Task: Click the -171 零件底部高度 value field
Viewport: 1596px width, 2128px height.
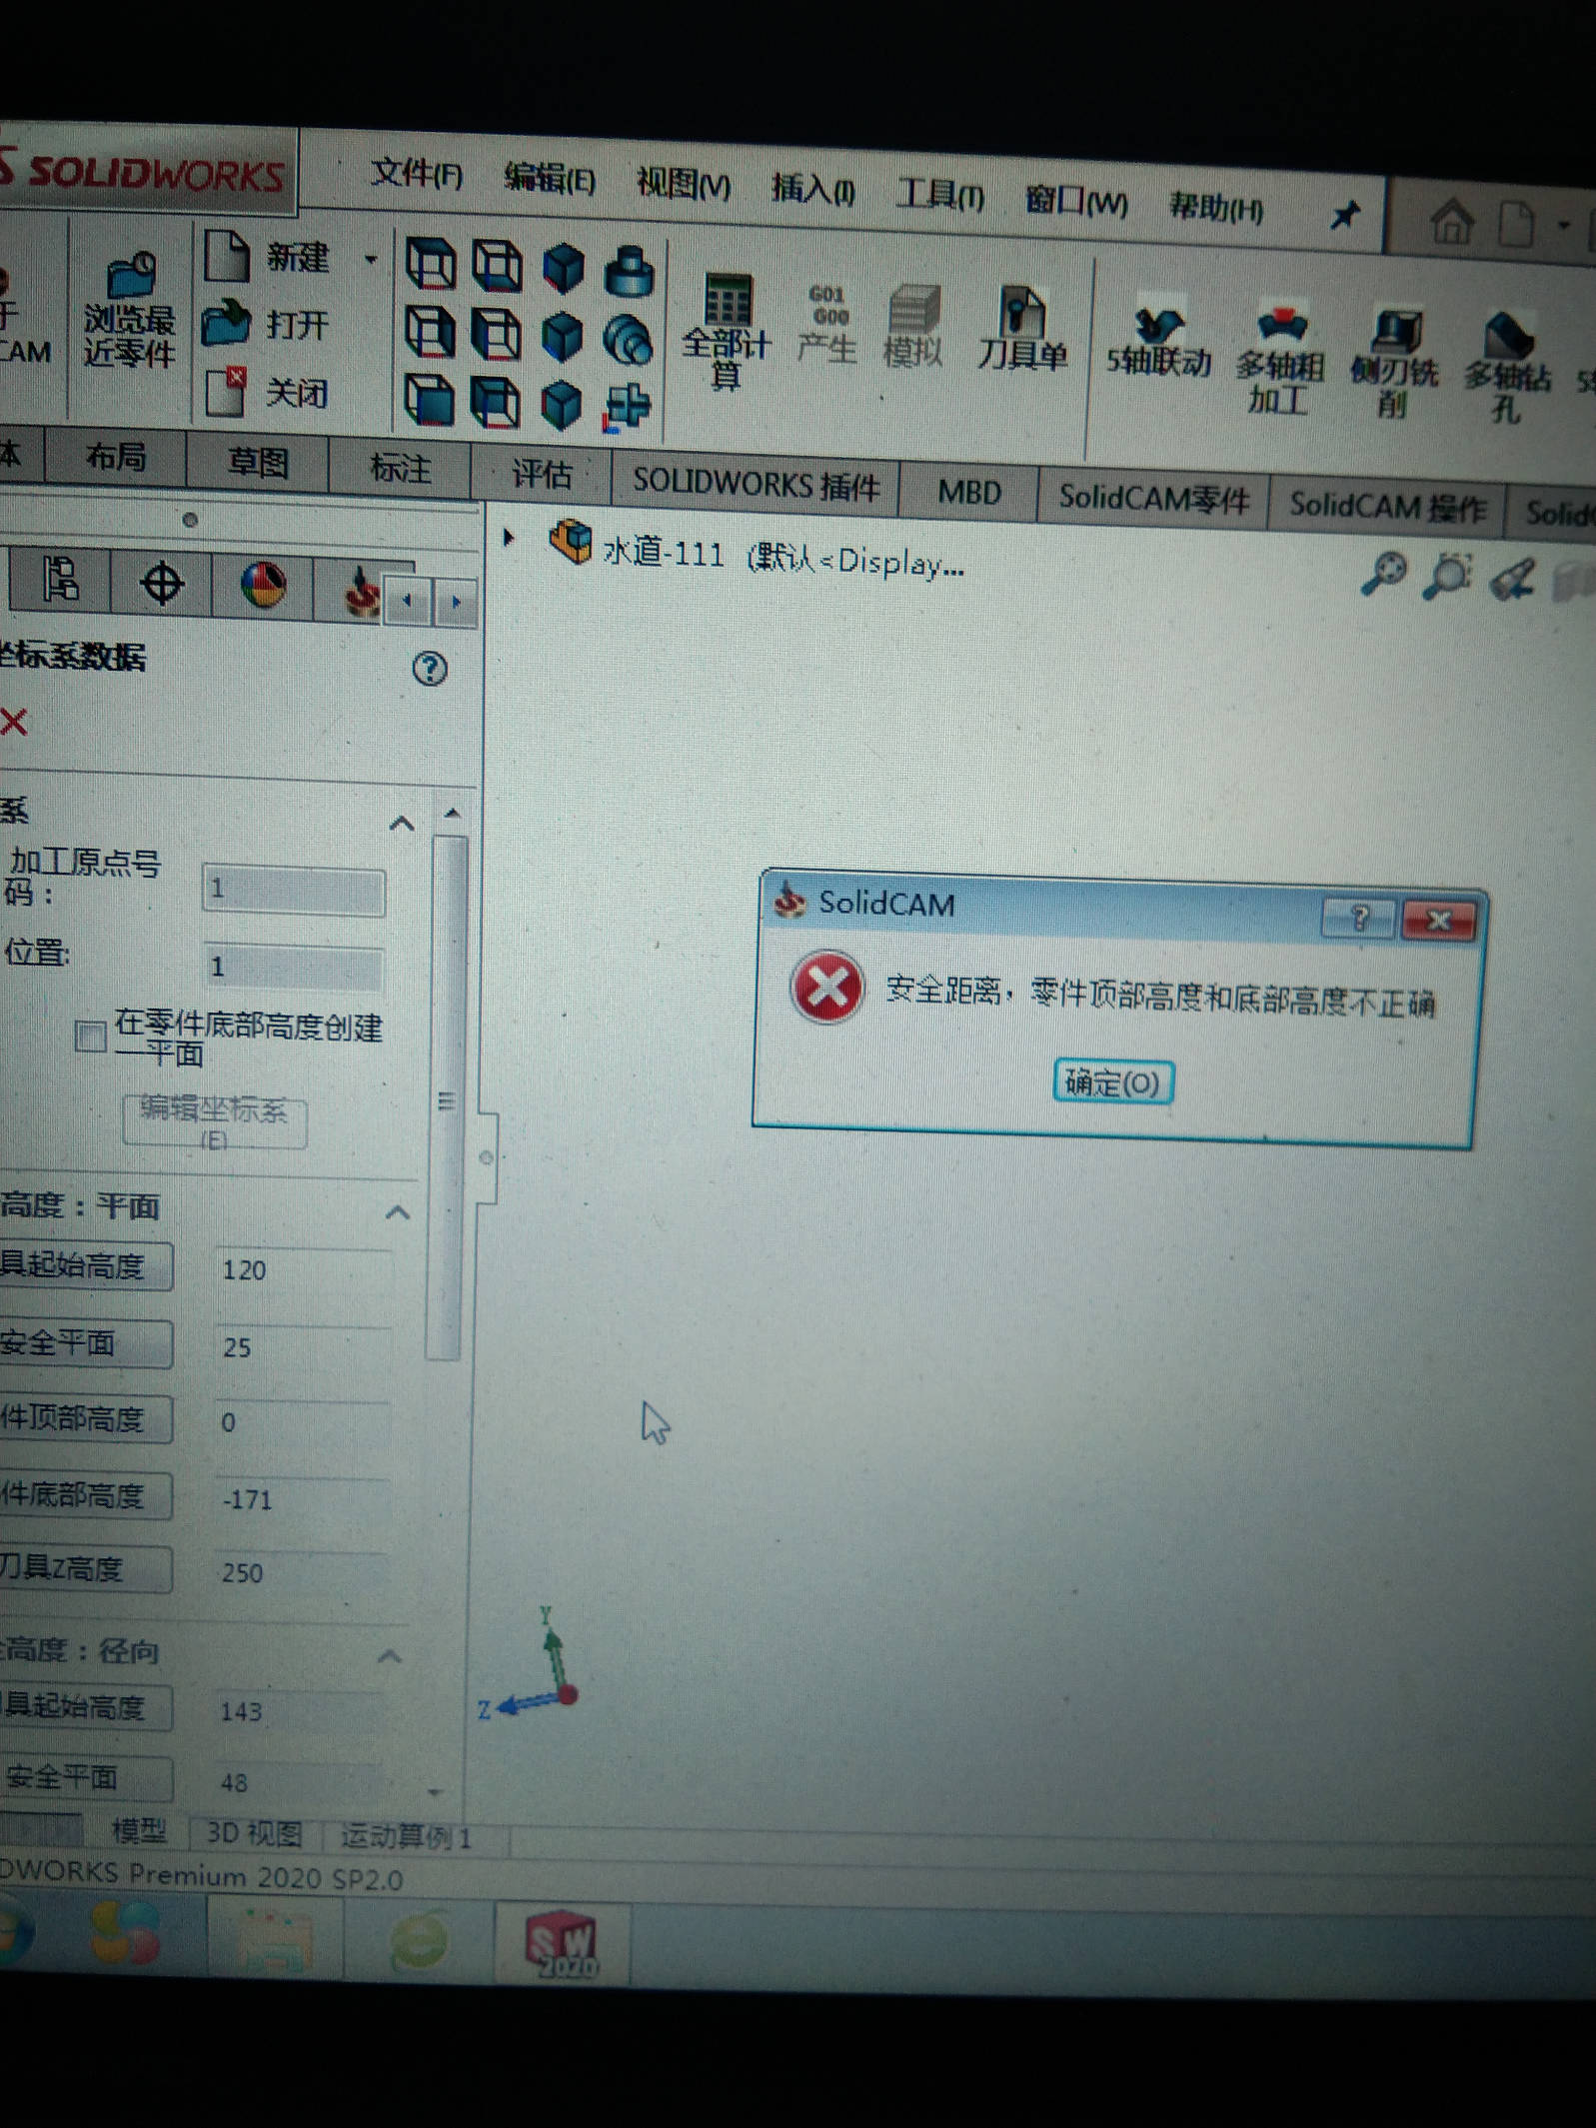Action: 302,1499
